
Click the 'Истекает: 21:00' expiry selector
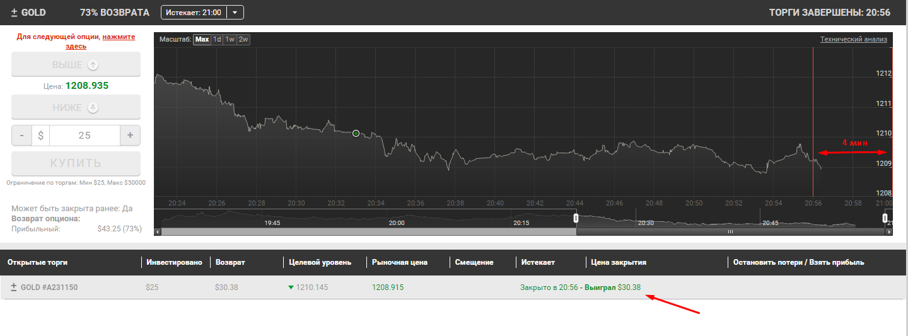point(194,12)
